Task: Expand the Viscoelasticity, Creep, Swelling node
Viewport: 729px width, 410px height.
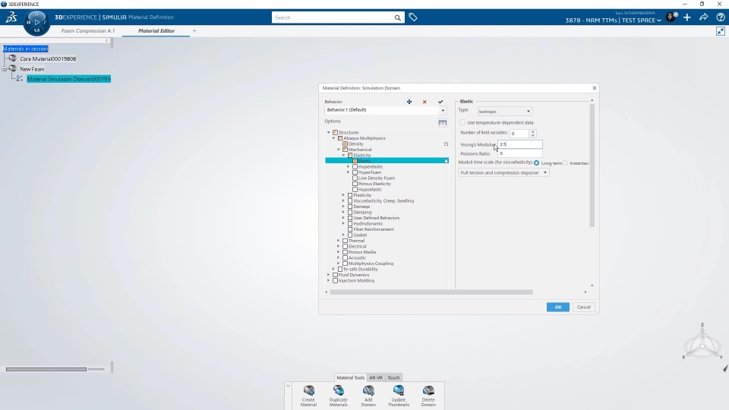Action: tap(343, 200)
